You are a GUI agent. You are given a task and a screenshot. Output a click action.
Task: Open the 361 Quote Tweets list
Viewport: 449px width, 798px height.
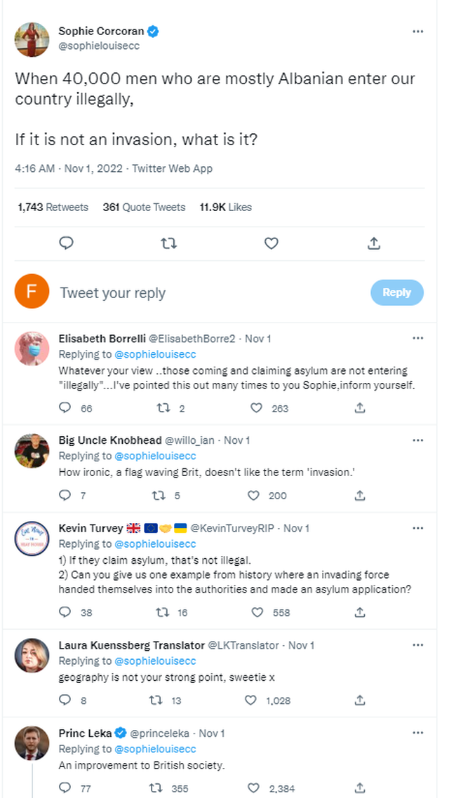pos(144,207)
